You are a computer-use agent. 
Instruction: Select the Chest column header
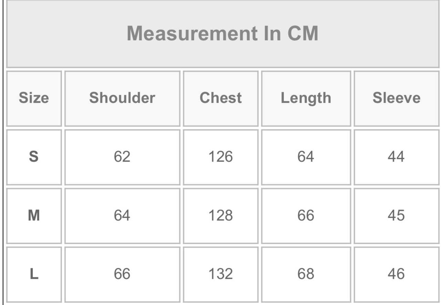(x=220, y=98)
